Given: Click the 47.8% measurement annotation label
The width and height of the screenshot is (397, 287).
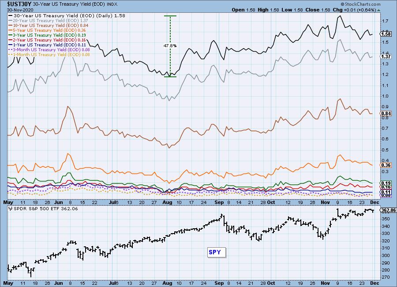Looking at the screenshot, I should tap(170, 46).
